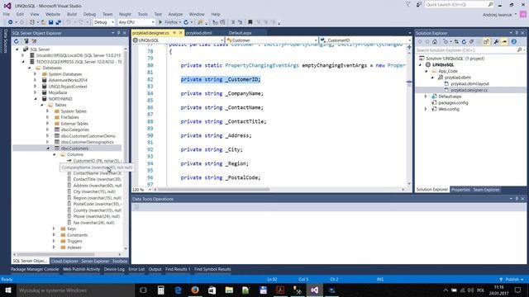529x297 pixels.
Task: Open the Any CPU platform dropdown
Action: 136,22
